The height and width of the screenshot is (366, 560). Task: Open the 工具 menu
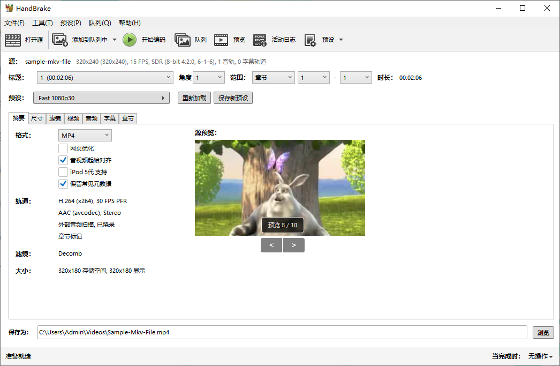[x=42, y=23]
